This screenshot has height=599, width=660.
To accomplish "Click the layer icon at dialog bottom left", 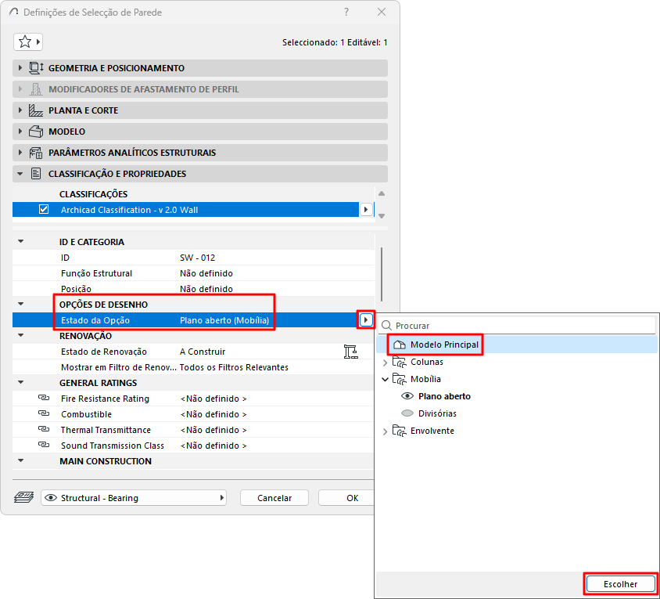I will tap(24, 497).
